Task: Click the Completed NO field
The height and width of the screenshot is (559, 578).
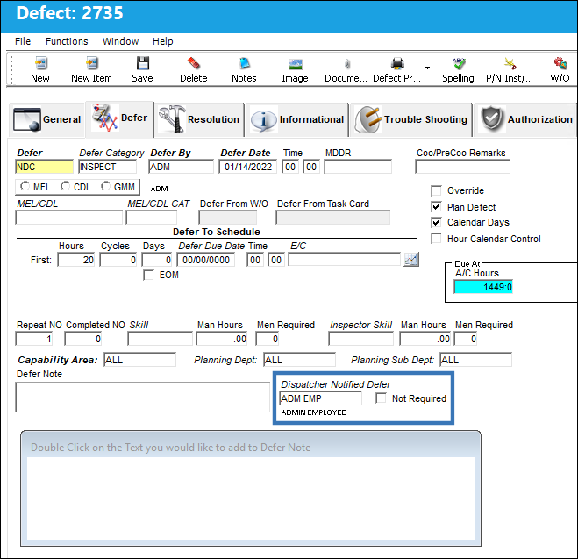Action: [x=83, y=339]
